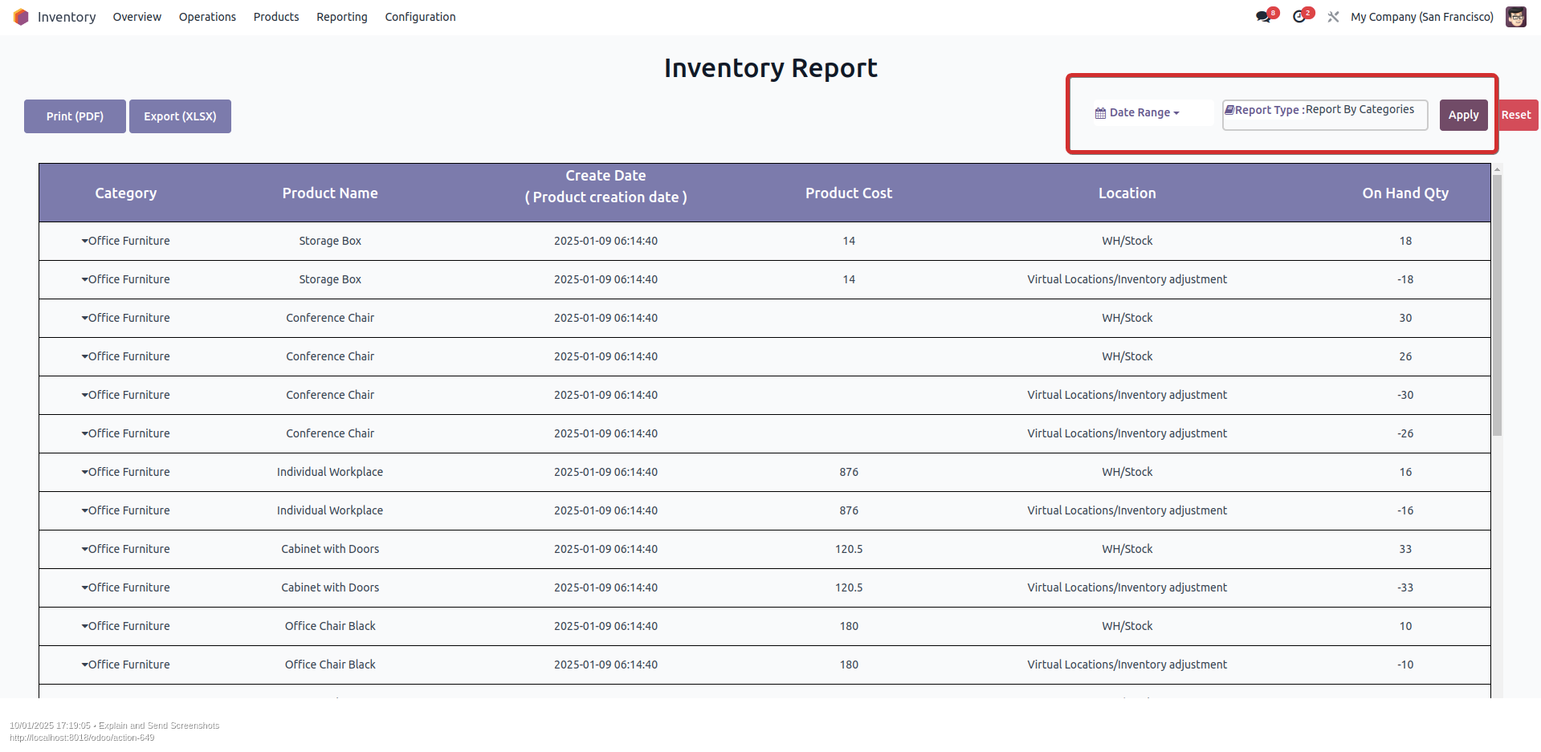Viewport: 1541px width, 752px height.
Task: Click the calendar icon beside Date Range
Action: pyautogui.click(x=1100, y=113)
